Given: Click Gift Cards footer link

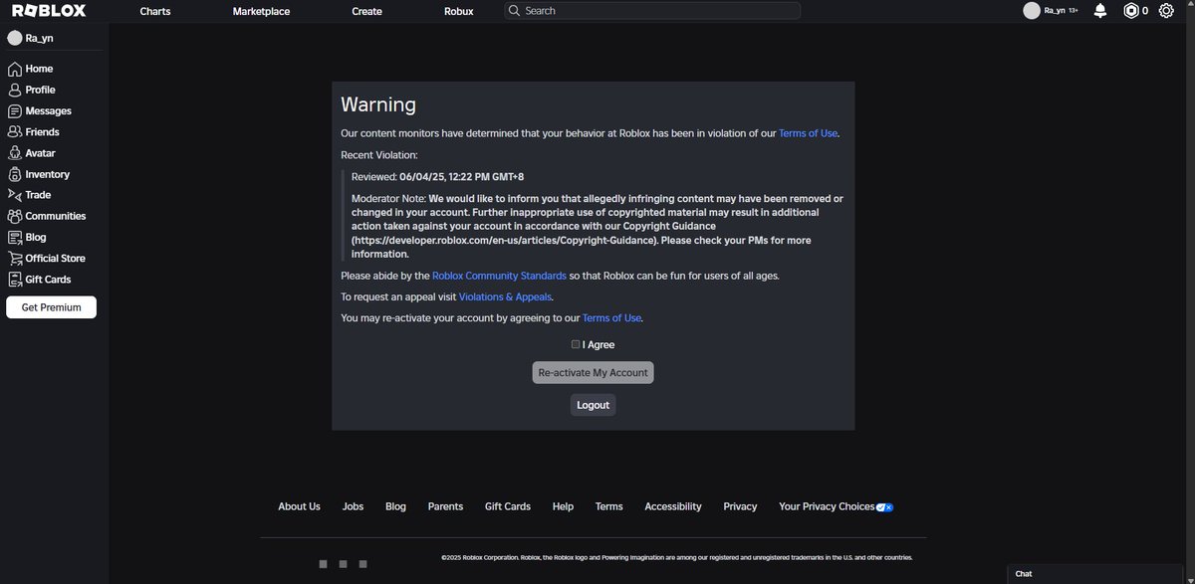Looking at the screenshot, I should tap(508, 506).
